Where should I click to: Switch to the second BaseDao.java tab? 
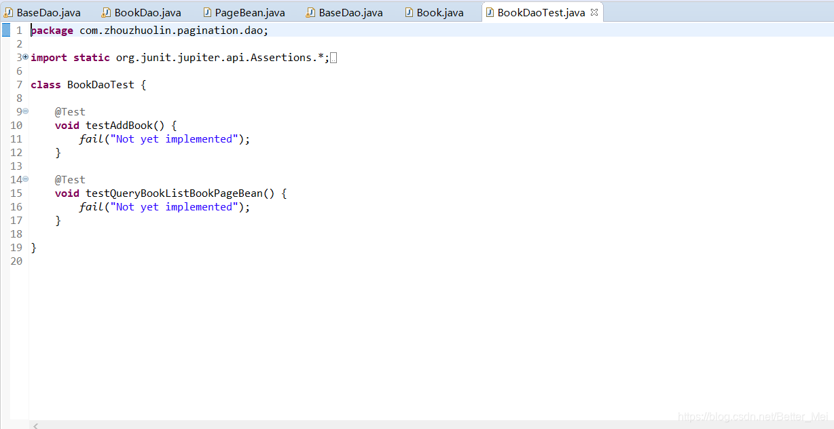click(x=344, y=12)
